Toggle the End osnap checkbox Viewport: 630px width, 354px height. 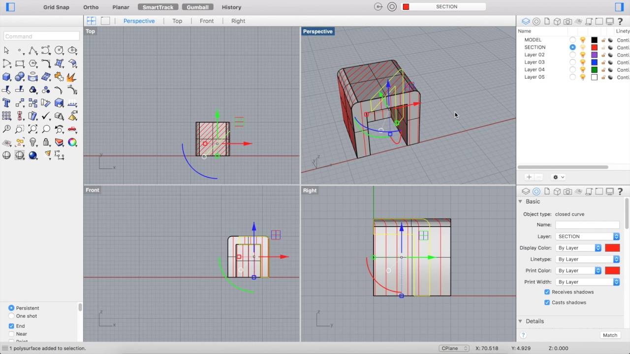(11, 326)
